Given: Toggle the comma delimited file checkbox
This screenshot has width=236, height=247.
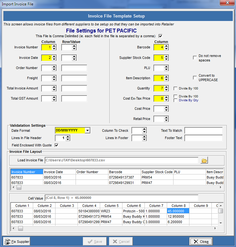Looking at the screenshot, I should point(160,36).
